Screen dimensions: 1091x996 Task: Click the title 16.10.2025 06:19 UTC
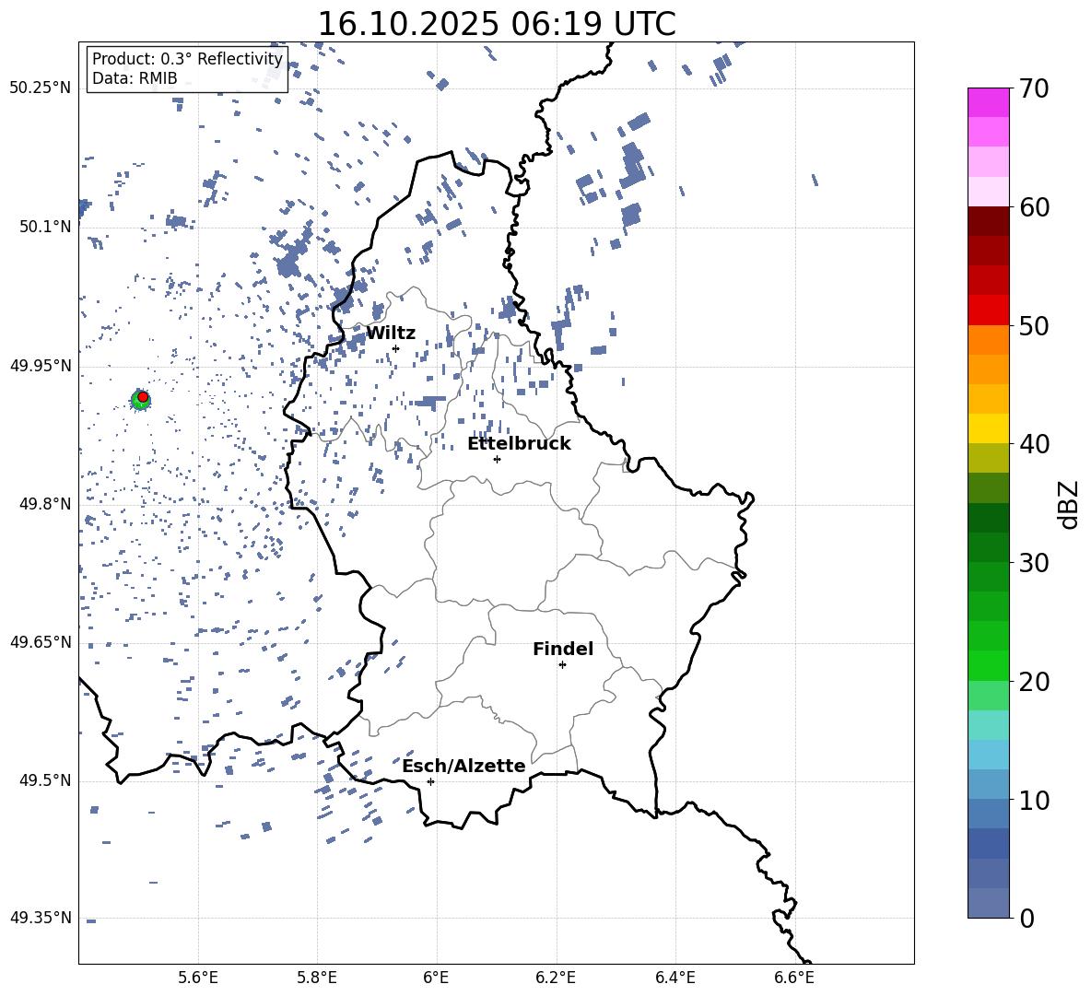click(x=497, y=24)
